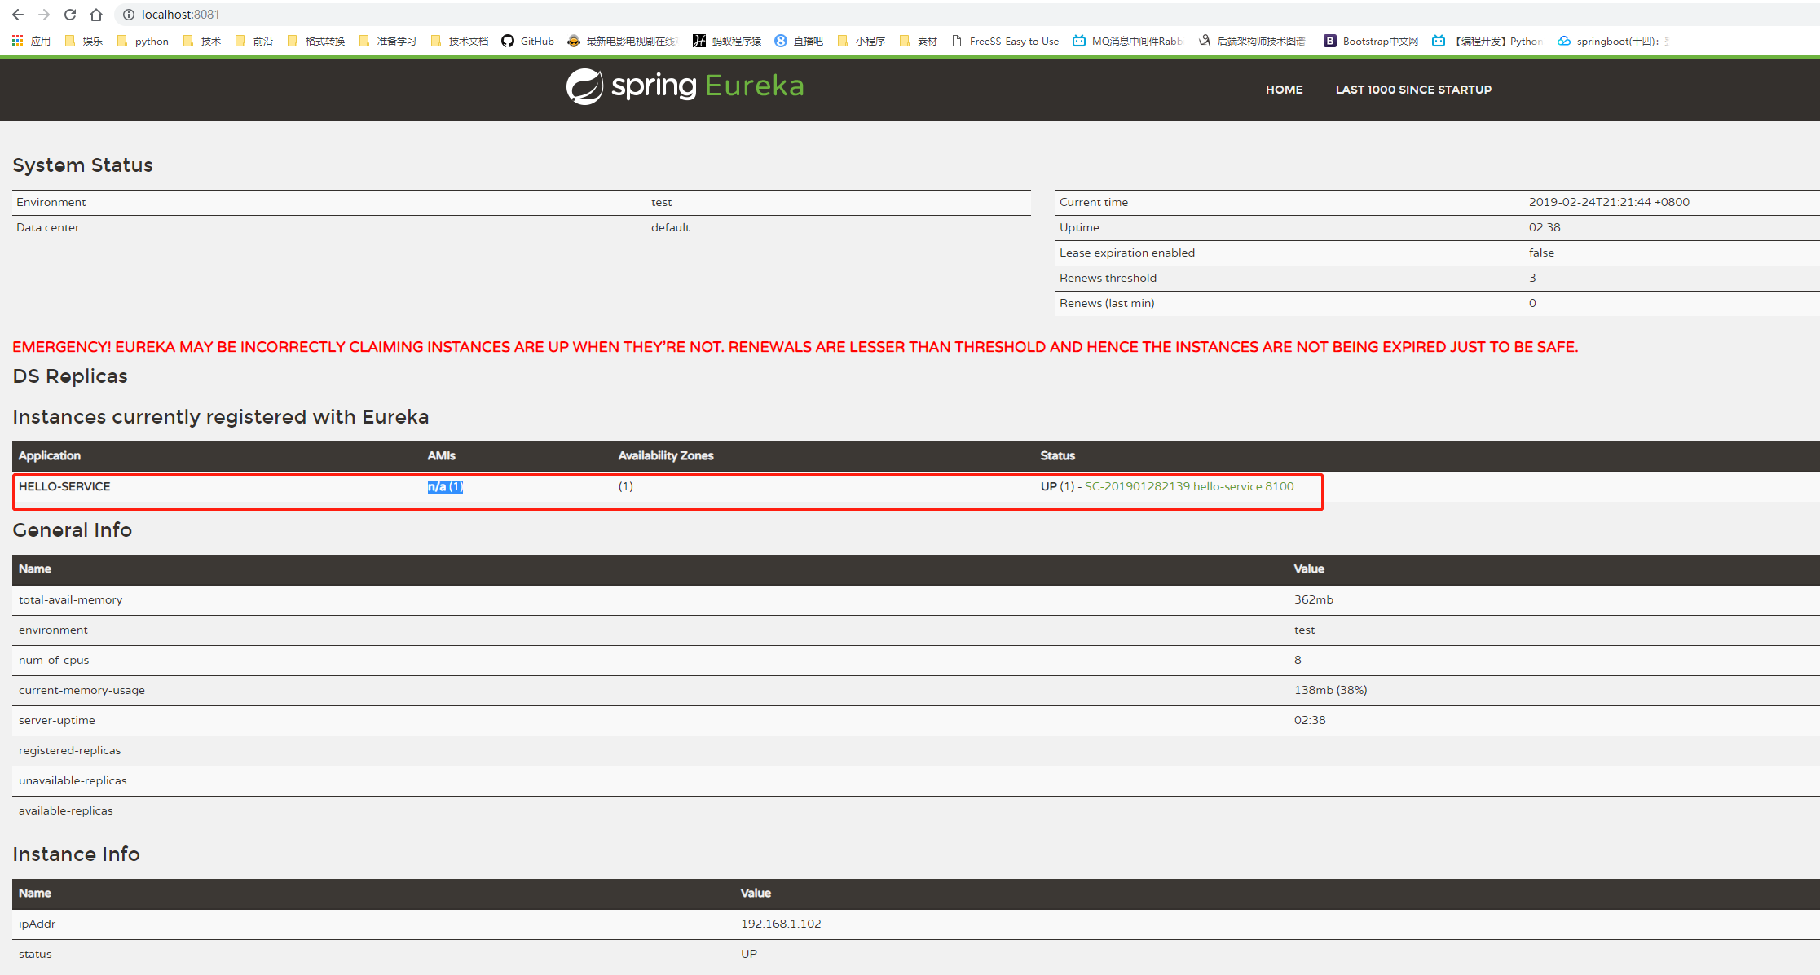The height and width of the screenshot is (975, 1820).
Task: Open the springboot(十四) bookmark
Action: click(x=1612, y=41)
